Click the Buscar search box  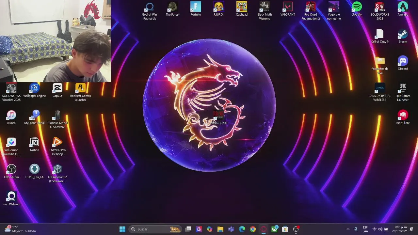point(155,229)
